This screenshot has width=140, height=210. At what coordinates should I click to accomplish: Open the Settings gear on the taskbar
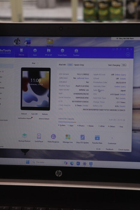point(85,163)
